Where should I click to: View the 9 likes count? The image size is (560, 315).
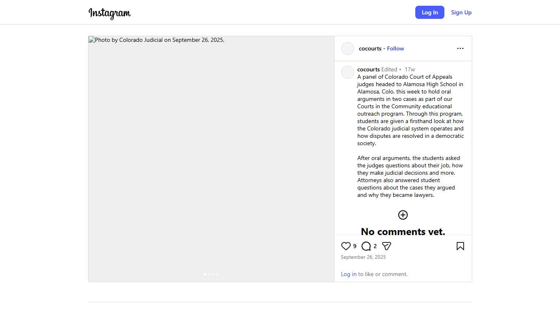[x=355, y=246]
